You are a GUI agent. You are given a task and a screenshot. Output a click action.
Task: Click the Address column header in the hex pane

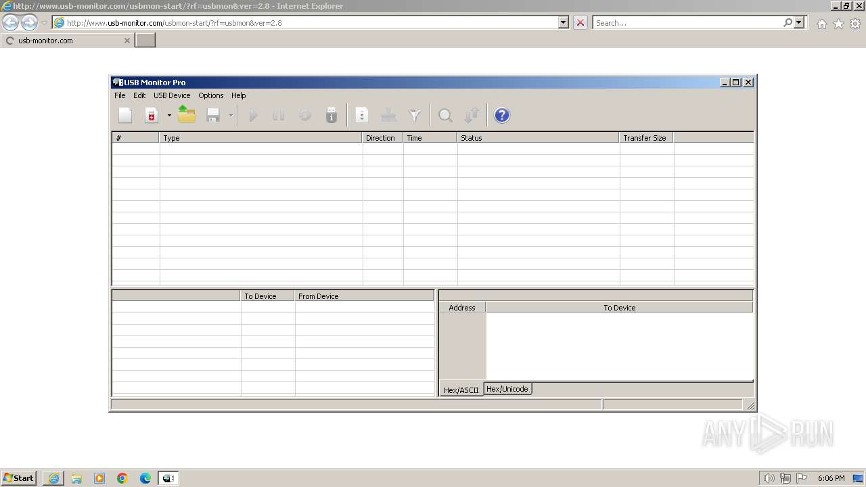[462, 307]
